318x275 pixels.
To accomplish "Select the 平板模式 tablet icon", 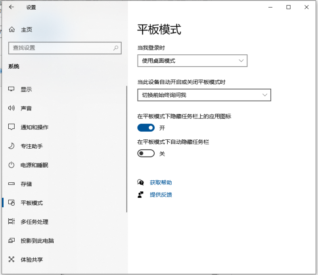I will pyautogui.click(x=12, y=203).
